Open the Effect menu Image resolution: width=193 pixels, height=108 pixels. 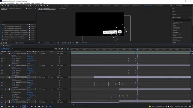[x=21, y=3]
